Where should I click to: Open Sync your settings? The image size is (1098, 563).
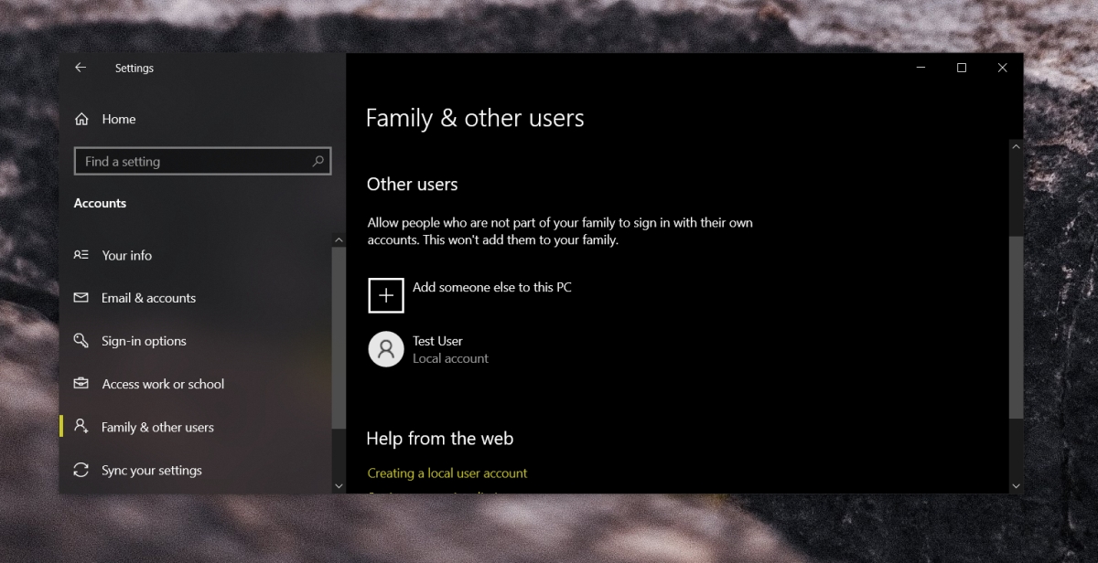coord(152,470)
